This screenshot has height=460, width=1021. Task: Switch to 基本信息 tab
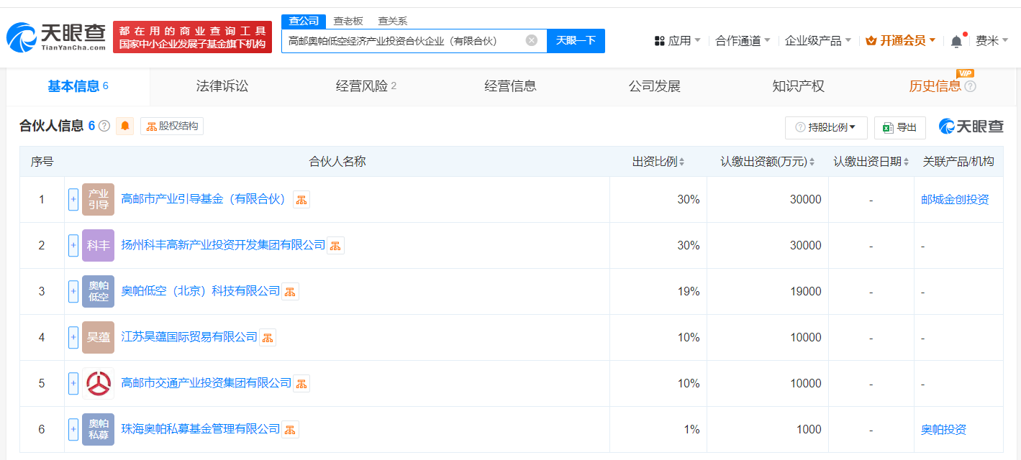click(x=78, y=87)
